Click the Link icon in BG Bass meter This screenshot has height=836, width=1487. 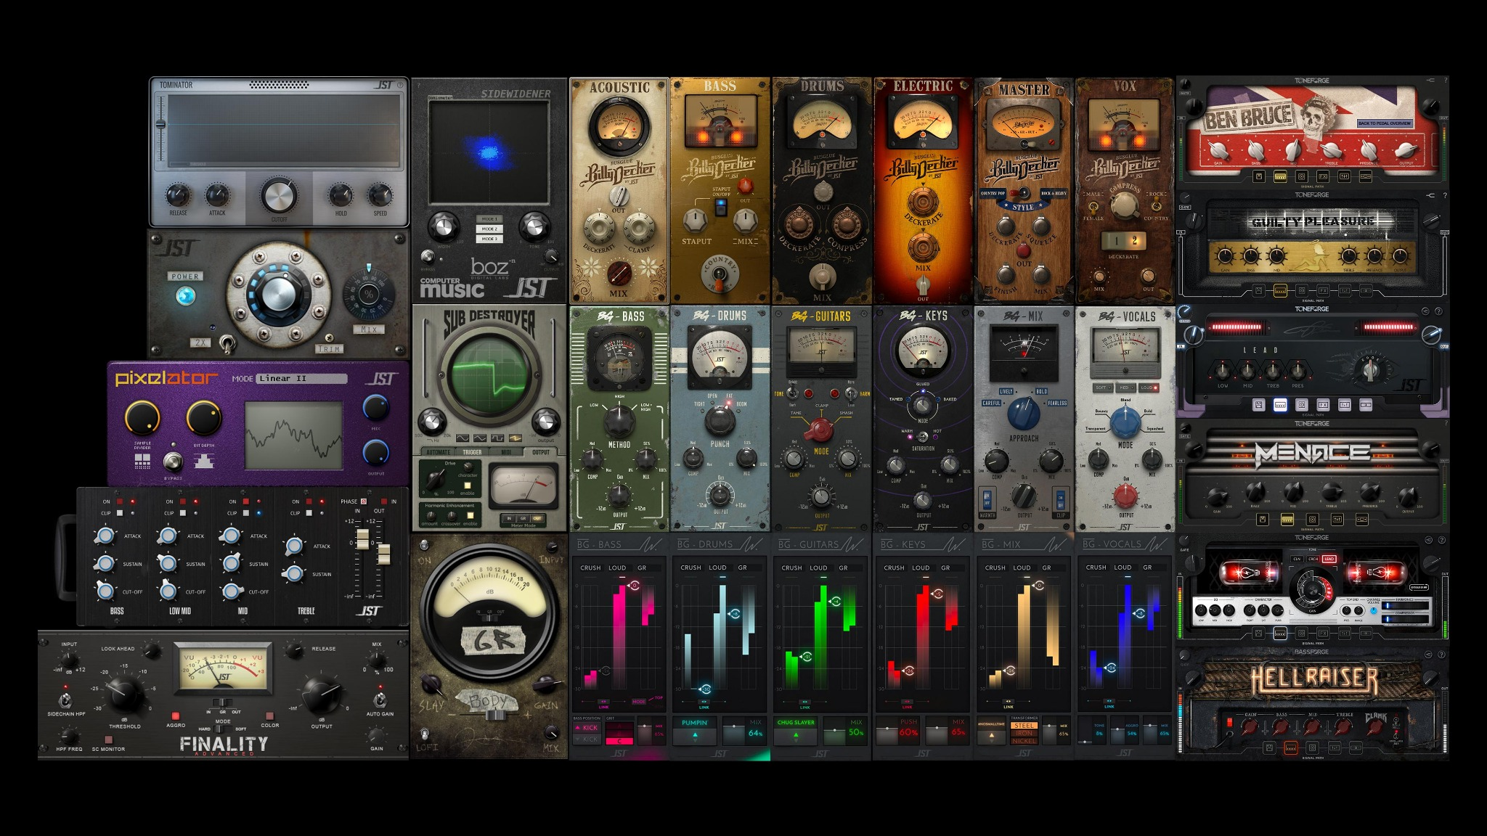tap(603, 702)
